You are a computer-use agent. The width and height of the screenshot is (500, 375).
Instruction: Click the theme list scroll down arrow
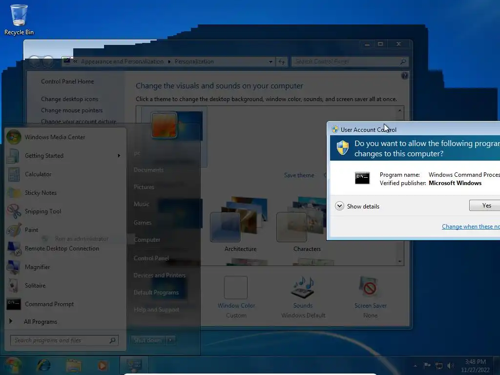pyautogui.click(x=399, y=262)
